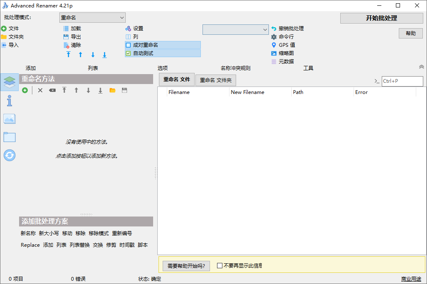The image size is (427, 284).
Task: Move method down gray arrow
Action: [88, 90]
